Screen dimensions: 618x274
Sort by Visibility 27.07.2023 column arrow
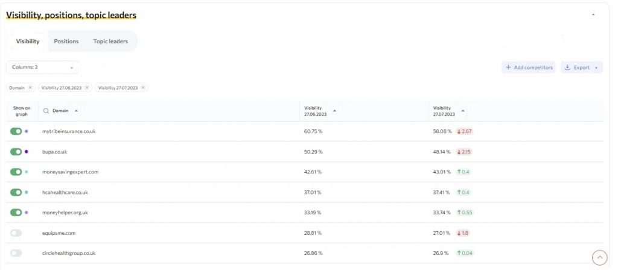click(x=463, y=111)
